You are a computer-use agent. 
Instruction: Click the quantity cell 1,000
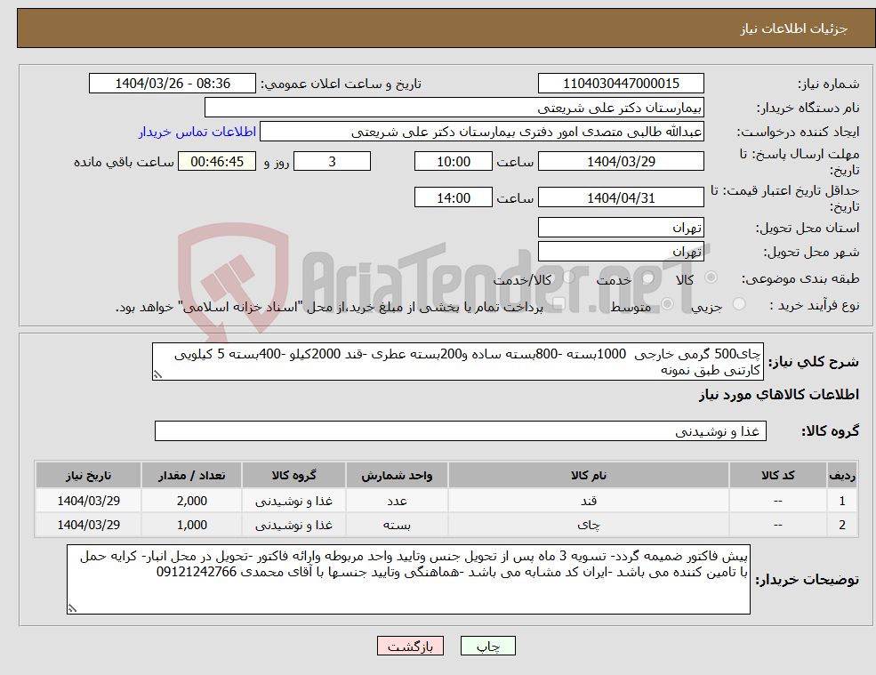191,525
